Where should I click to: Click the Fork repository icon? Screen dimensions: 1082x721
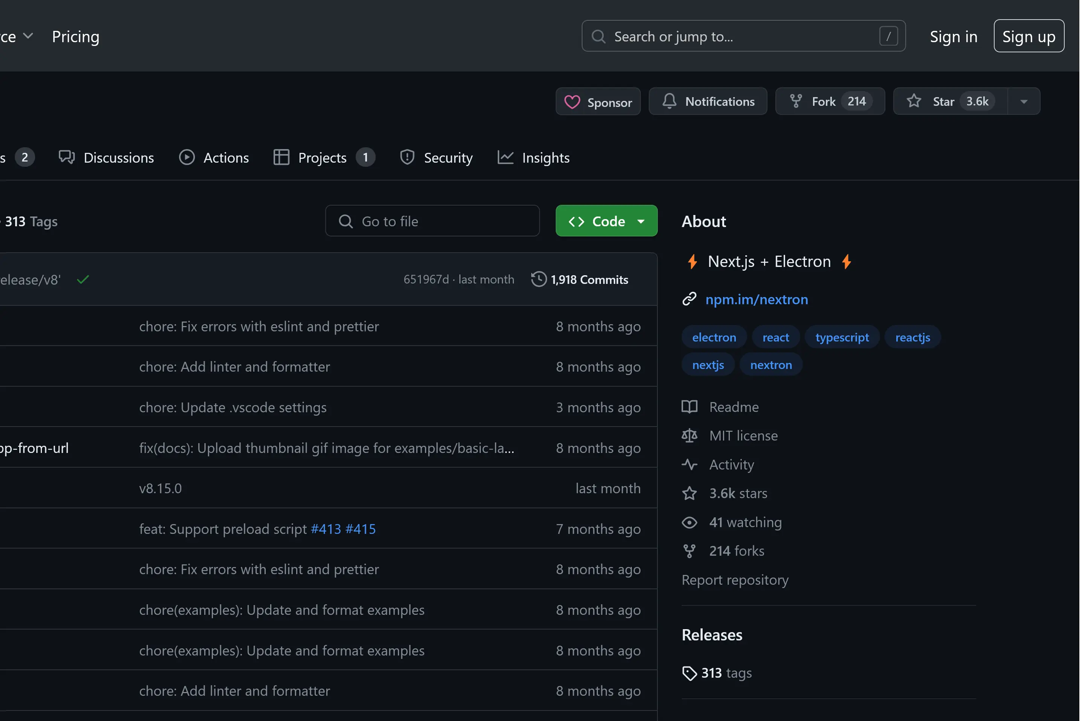(x=795, y=101)
